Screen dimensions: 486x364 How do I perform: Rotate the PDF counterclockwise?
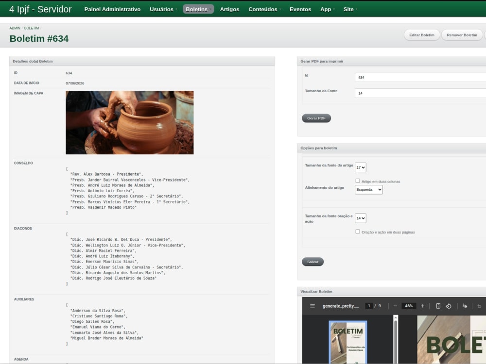tap(449, 306)
